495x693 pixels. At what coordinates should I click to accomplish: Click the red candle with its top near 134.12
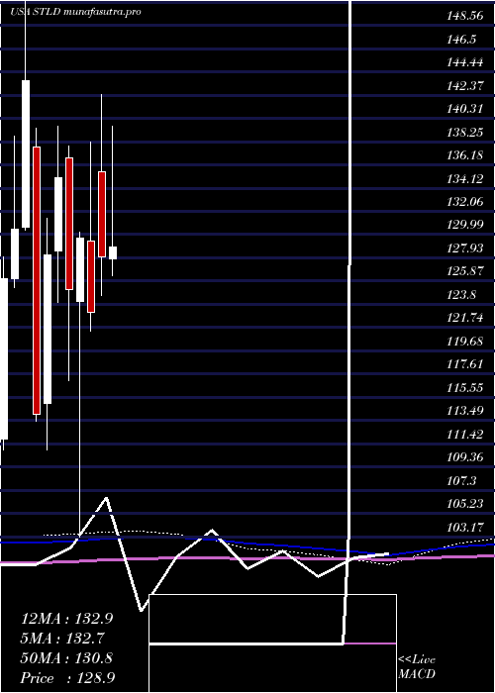(102, 214)
